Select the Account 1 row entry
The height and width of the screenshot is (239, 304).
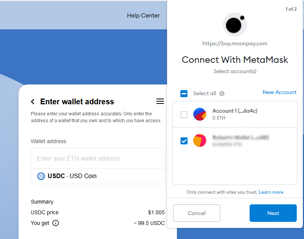(x=235, y=114)
